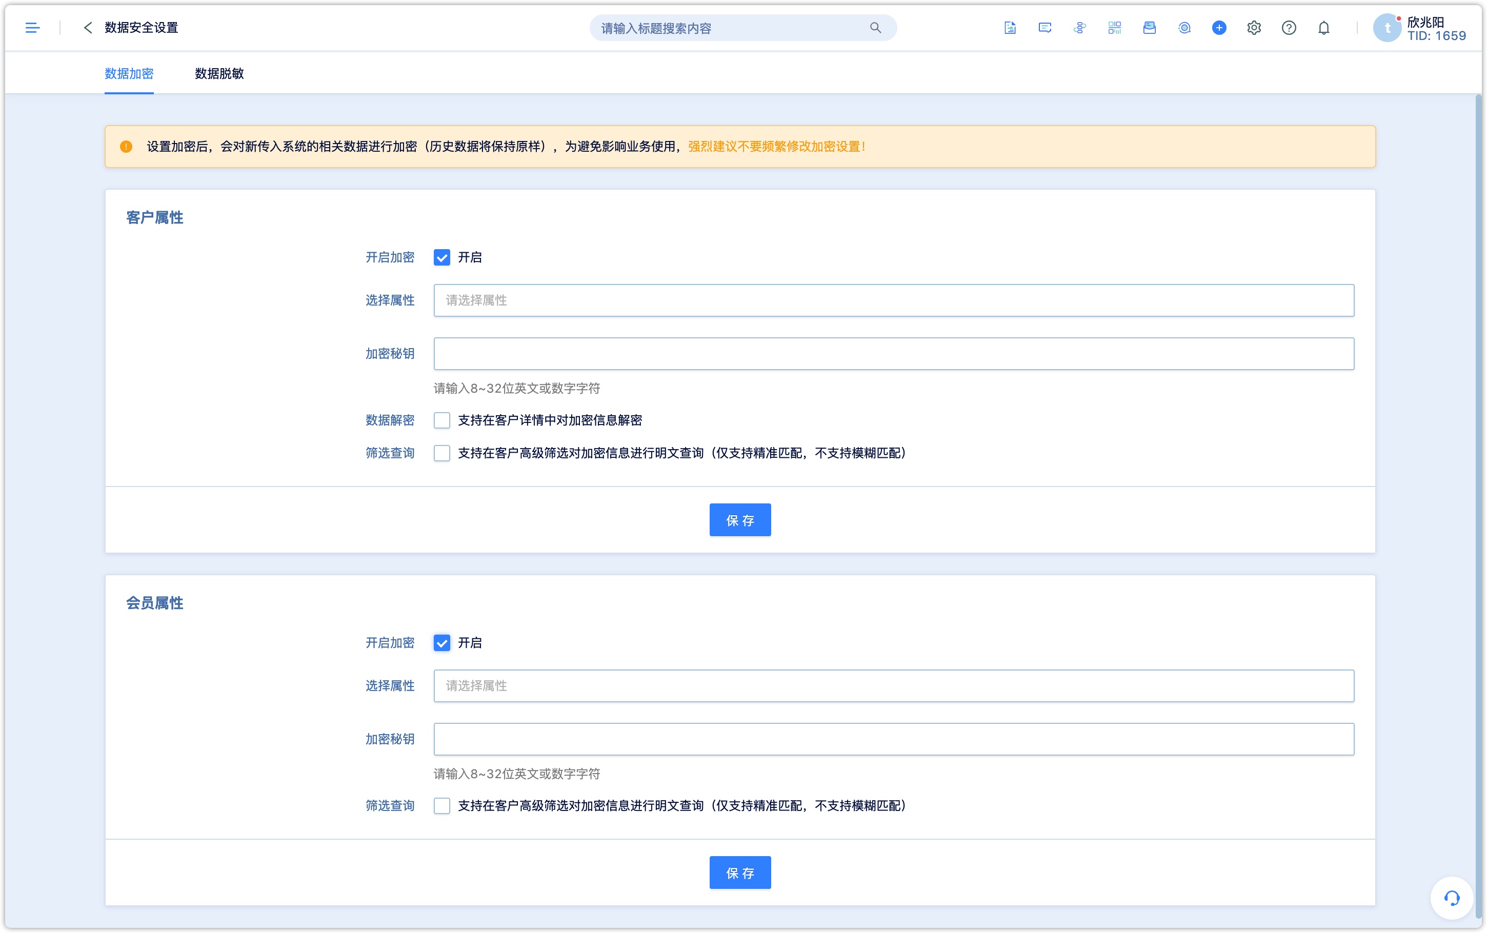Screen dimensions: 1487x933
Task: Click the search magnifier icon
Action: 875,28
